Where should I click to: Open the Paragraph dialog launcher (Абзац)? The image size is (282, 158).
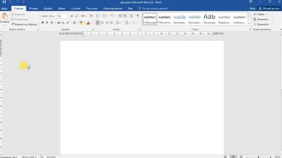click(139, 29)
